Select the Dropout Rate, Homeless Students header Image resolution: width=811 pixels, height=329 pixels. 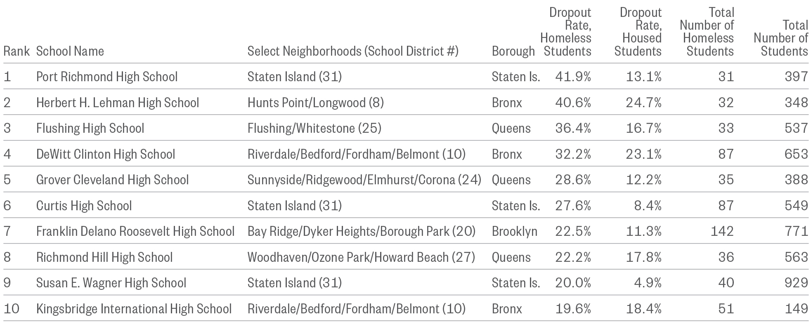tap(566, 32)
